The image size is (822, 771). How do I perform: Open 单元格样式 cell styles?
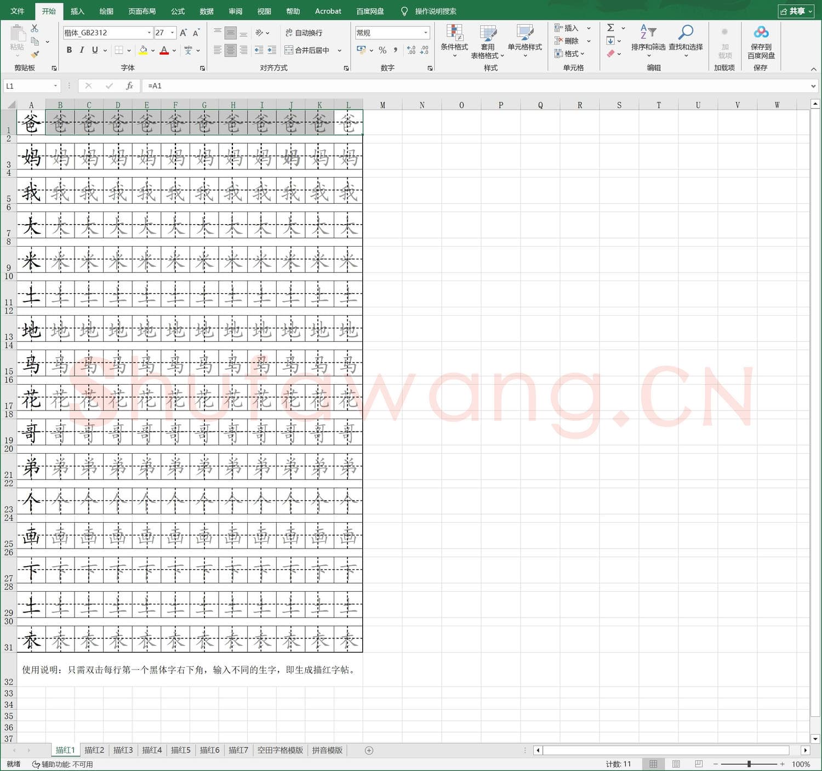click(x=524, y=41)
